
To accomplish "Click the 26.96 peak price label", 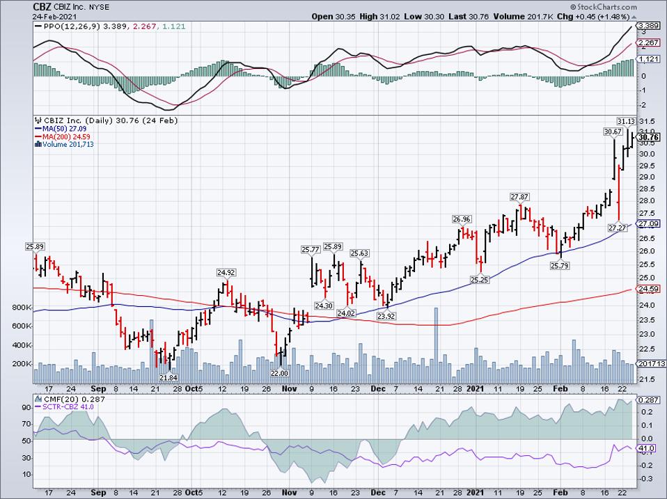I will (461, 219).
